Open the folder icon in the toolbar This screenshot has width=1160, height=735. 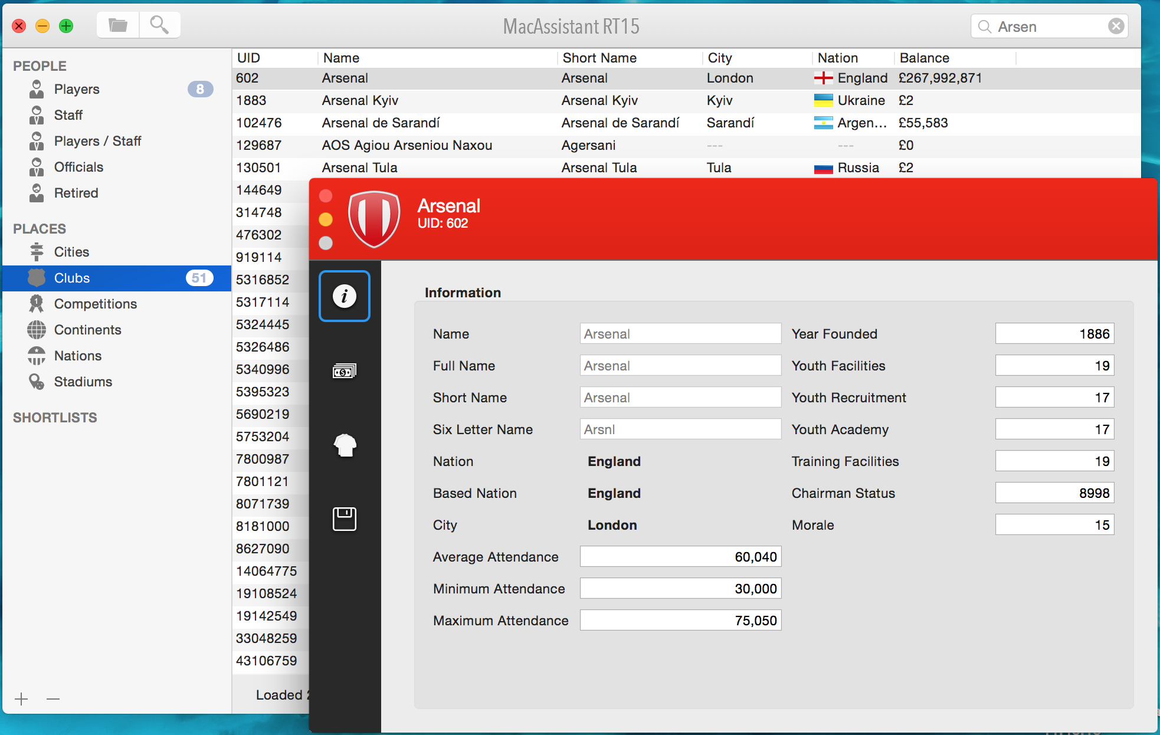click(x=118, y=25)
